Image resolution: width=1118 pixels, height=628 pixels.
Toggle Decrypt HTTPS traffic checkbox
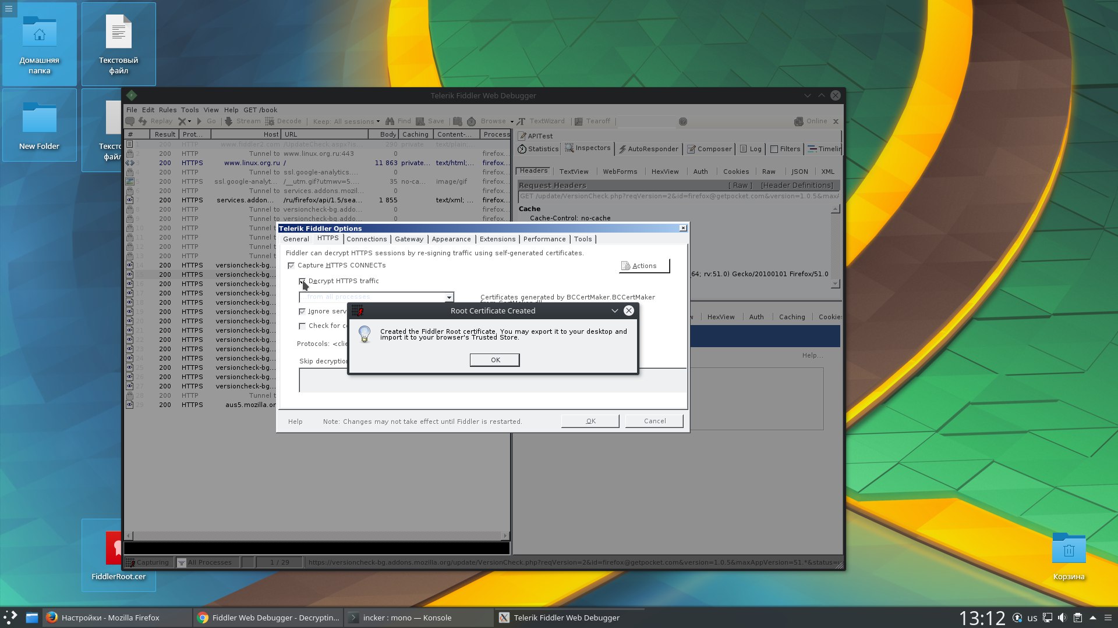(x=302, y=281)
